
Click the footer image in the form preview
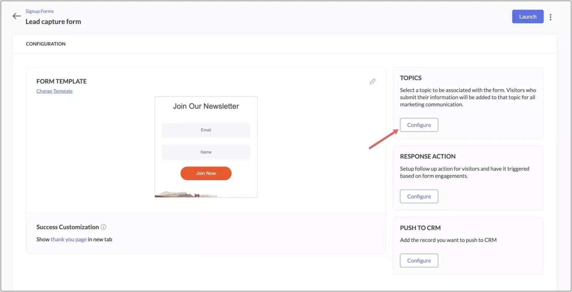click(186, 194)
